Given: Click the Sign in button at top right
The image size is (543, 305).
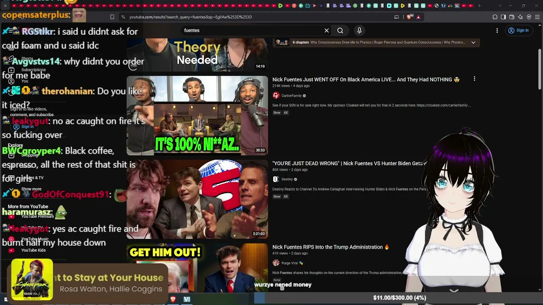Looking at the screenshot, I should 518,30.
